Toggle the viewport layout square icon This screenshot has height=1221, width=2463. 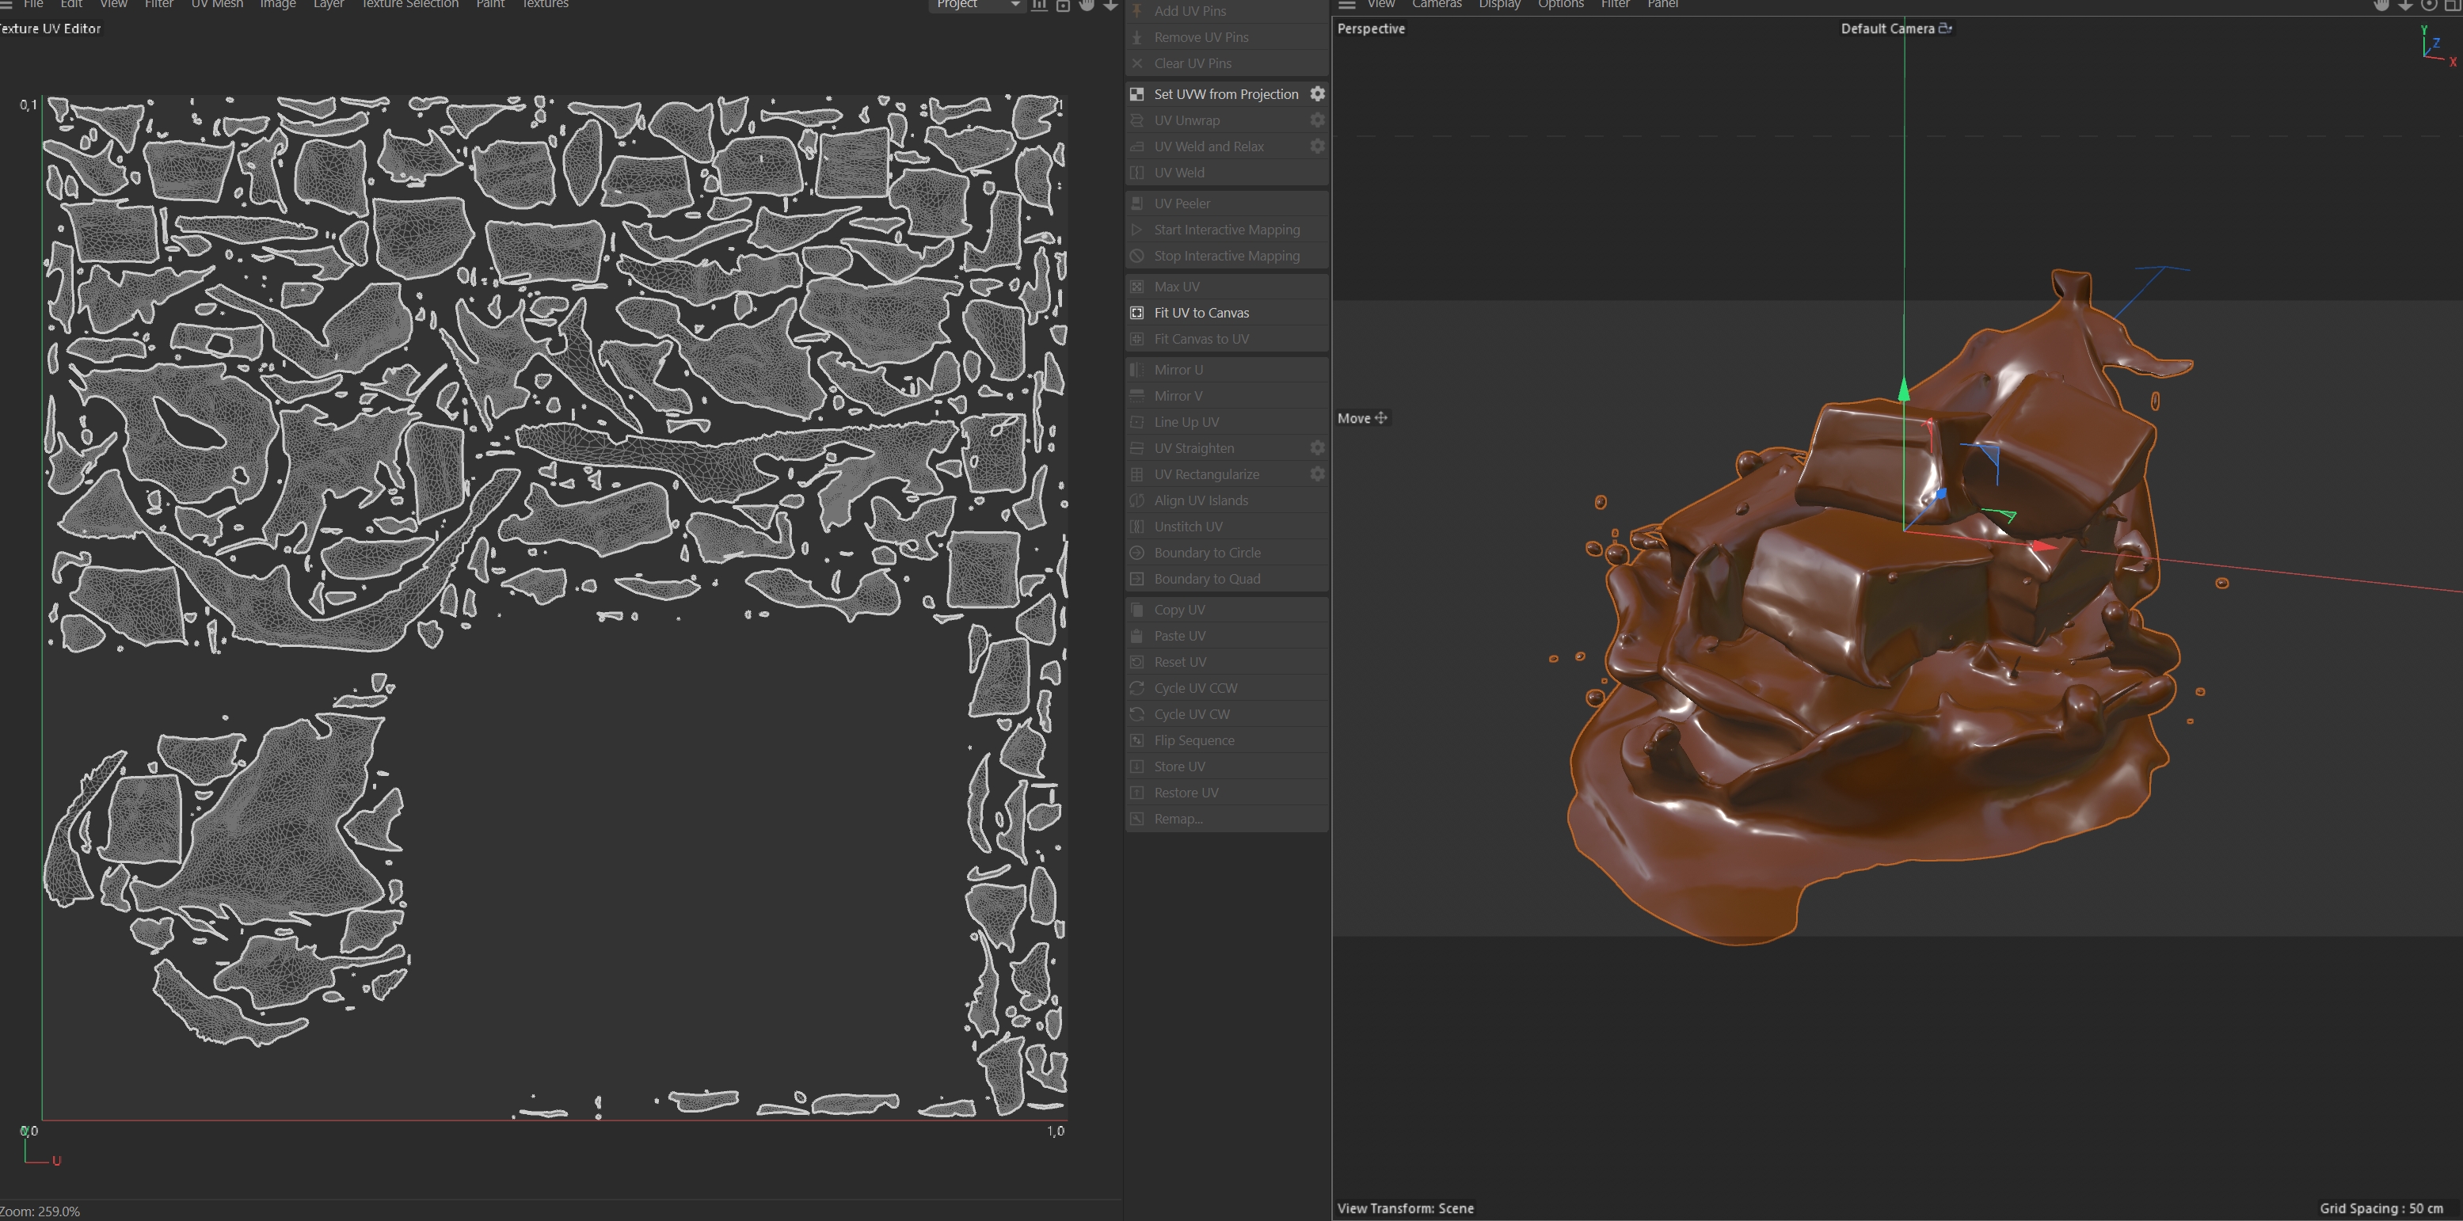point(2452,5)
